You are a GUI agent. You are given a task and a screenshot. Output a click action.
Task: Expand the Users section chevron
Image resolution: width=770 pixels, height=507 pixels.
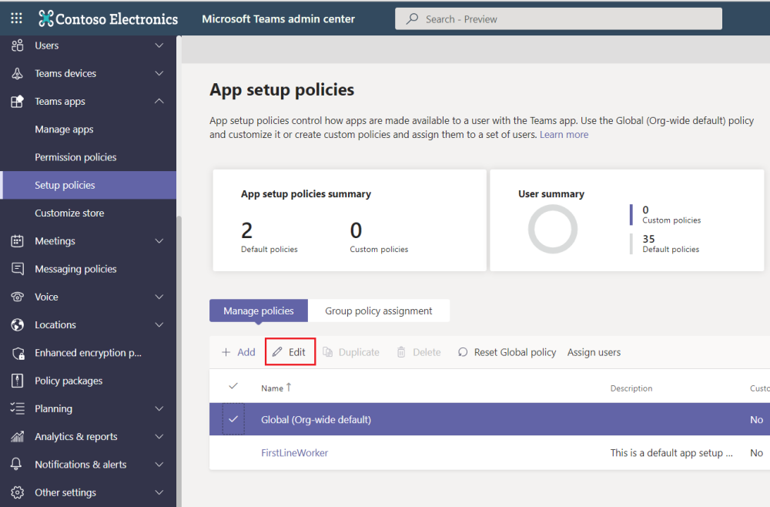(x=159, y=45)
